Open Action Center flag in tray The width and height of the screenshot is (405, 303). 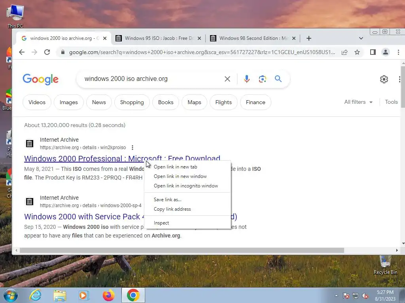(346, 296)
